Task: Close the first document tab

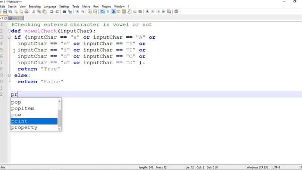Action: [x=5, y=18]
